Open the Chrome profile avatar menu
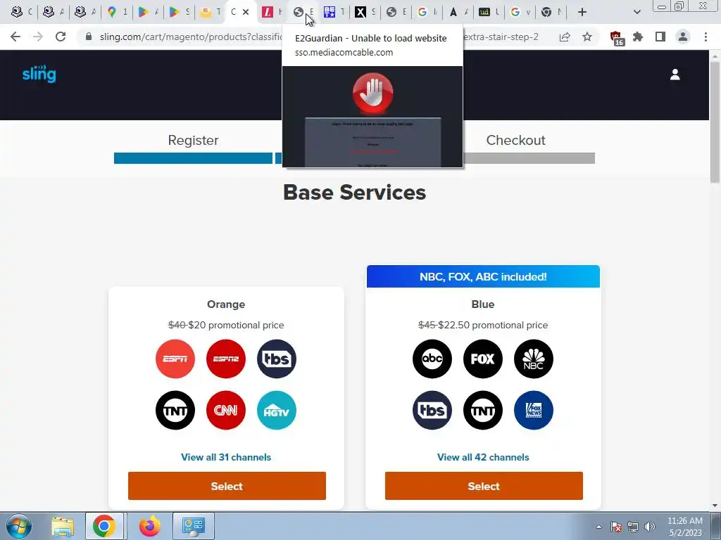Image resolution: width=721 pixels, height=540 pixels. tap(683, 37)
